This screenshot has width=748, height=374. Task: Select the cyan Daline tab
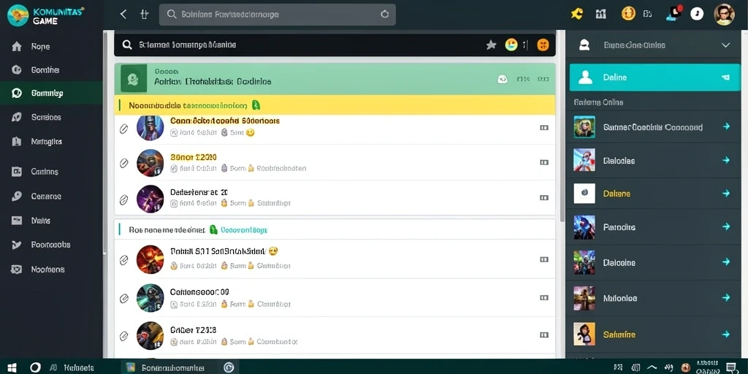(x=655, y=77)
